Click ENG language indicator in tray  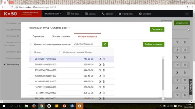180,106
